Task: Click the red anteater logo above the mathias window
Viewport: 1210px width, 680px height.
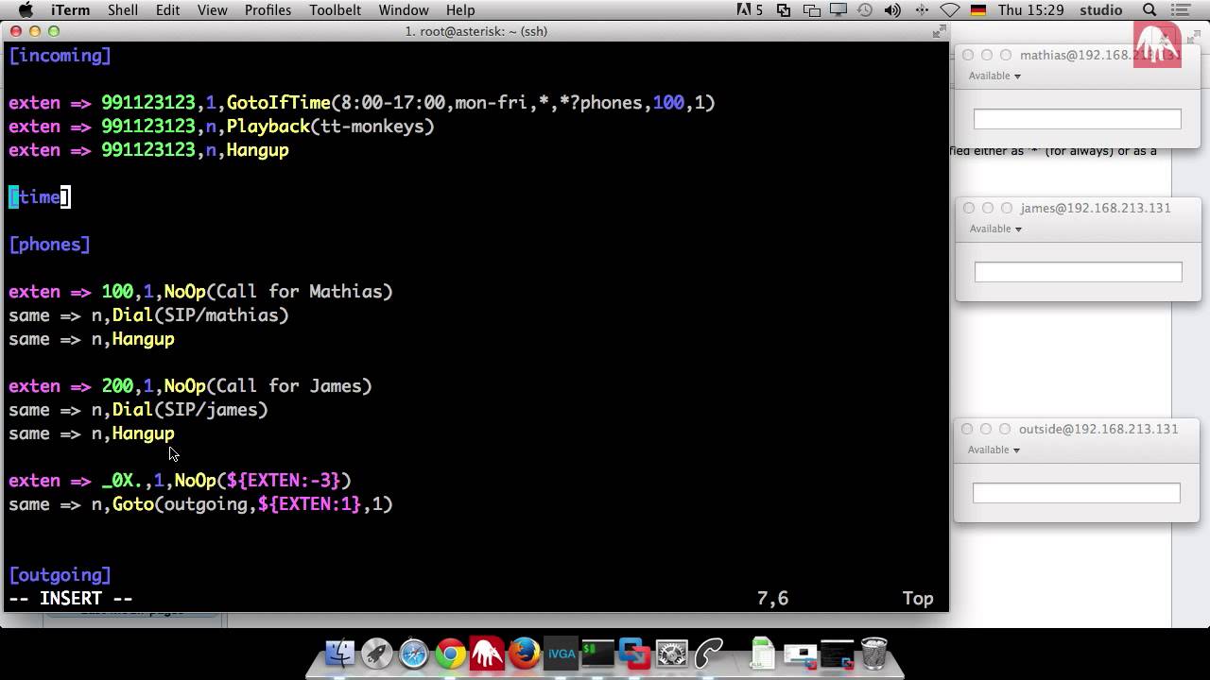Action: 1158,44
